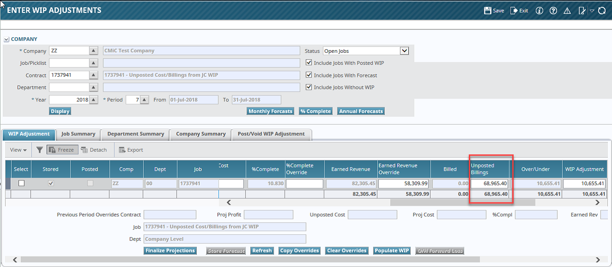Image resolution: width=612 pixels, height=267 pixels.
Task: Click the warning triangle icon
Action: click(567, 10)
